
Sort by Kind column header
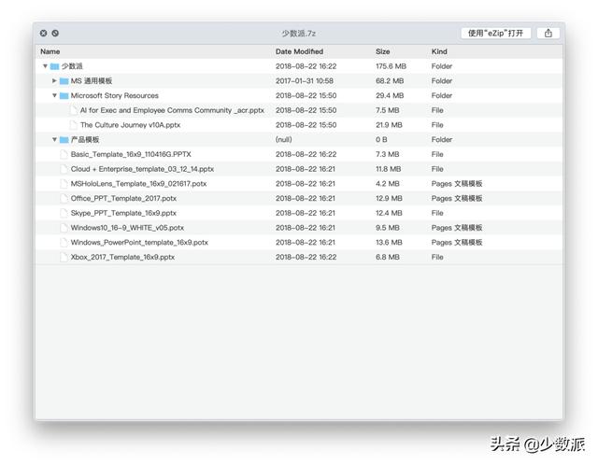tap(439, 51)
